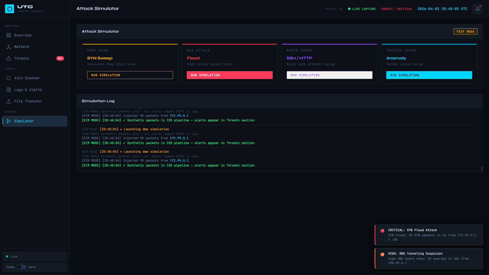The width and height of the screenshot is (489, 275).
Task: Click the Vuln Scanner magnifier icon
Action: click(9, 78)
